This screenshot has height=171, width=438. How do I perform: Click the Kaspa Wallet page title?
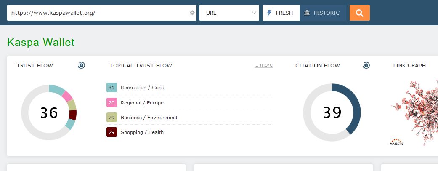pos(41,42)
